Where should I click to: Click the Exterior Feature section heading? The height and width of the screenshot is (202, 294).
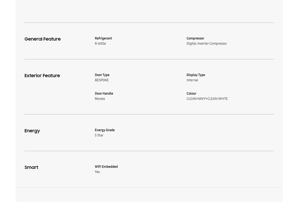pos(42,76)
